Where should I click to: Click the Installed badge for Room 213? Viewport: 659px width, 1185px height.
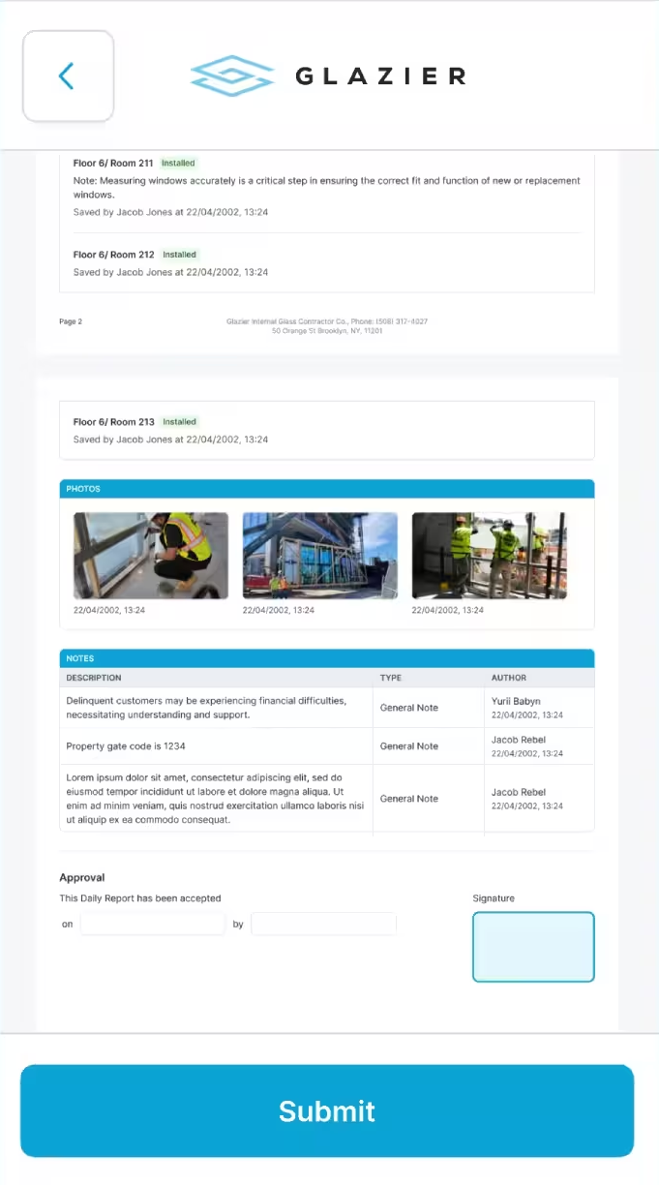pyautogui.click(x=179, y=422)
